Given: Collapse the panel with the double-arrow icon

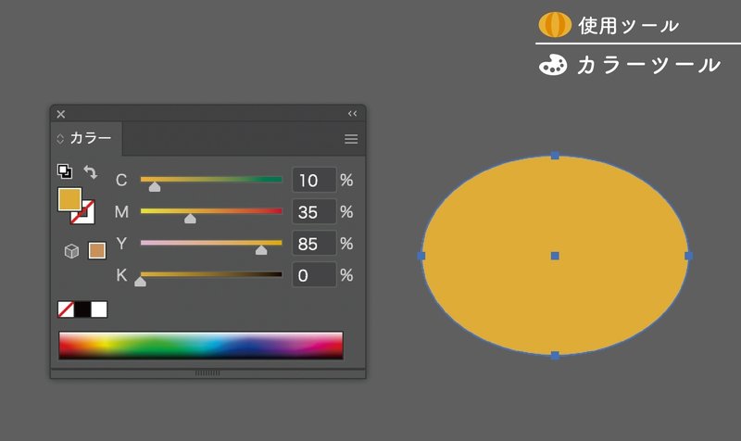Looking at the screenshot, I should tap(353, 113).
